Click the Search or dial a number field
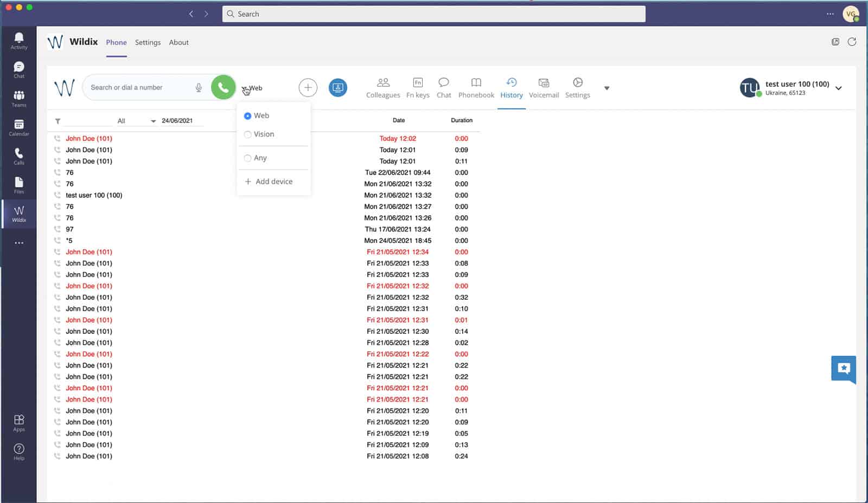Viewport: 868px width, 503px height. (x=138, y=87)
